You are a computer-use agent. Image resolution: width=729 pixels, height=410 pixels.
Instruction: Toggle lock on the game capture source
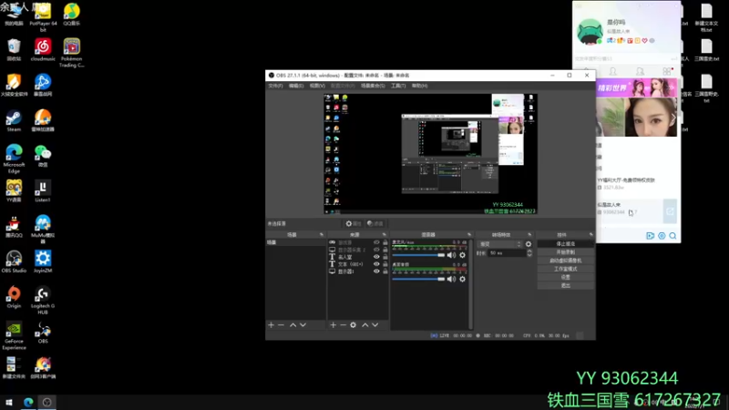click(385, 242)
